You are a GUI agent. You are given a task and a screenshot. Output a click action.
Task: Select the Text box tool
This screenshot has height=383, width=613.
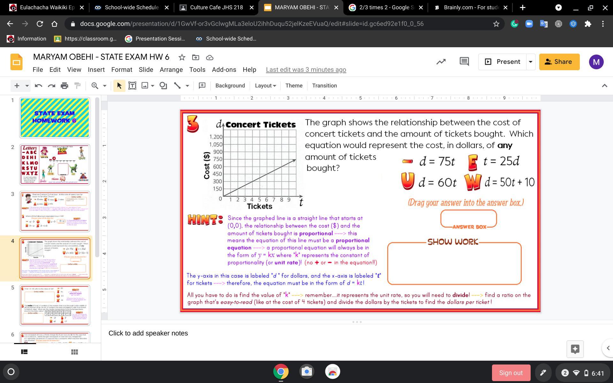tap(132, 86)
